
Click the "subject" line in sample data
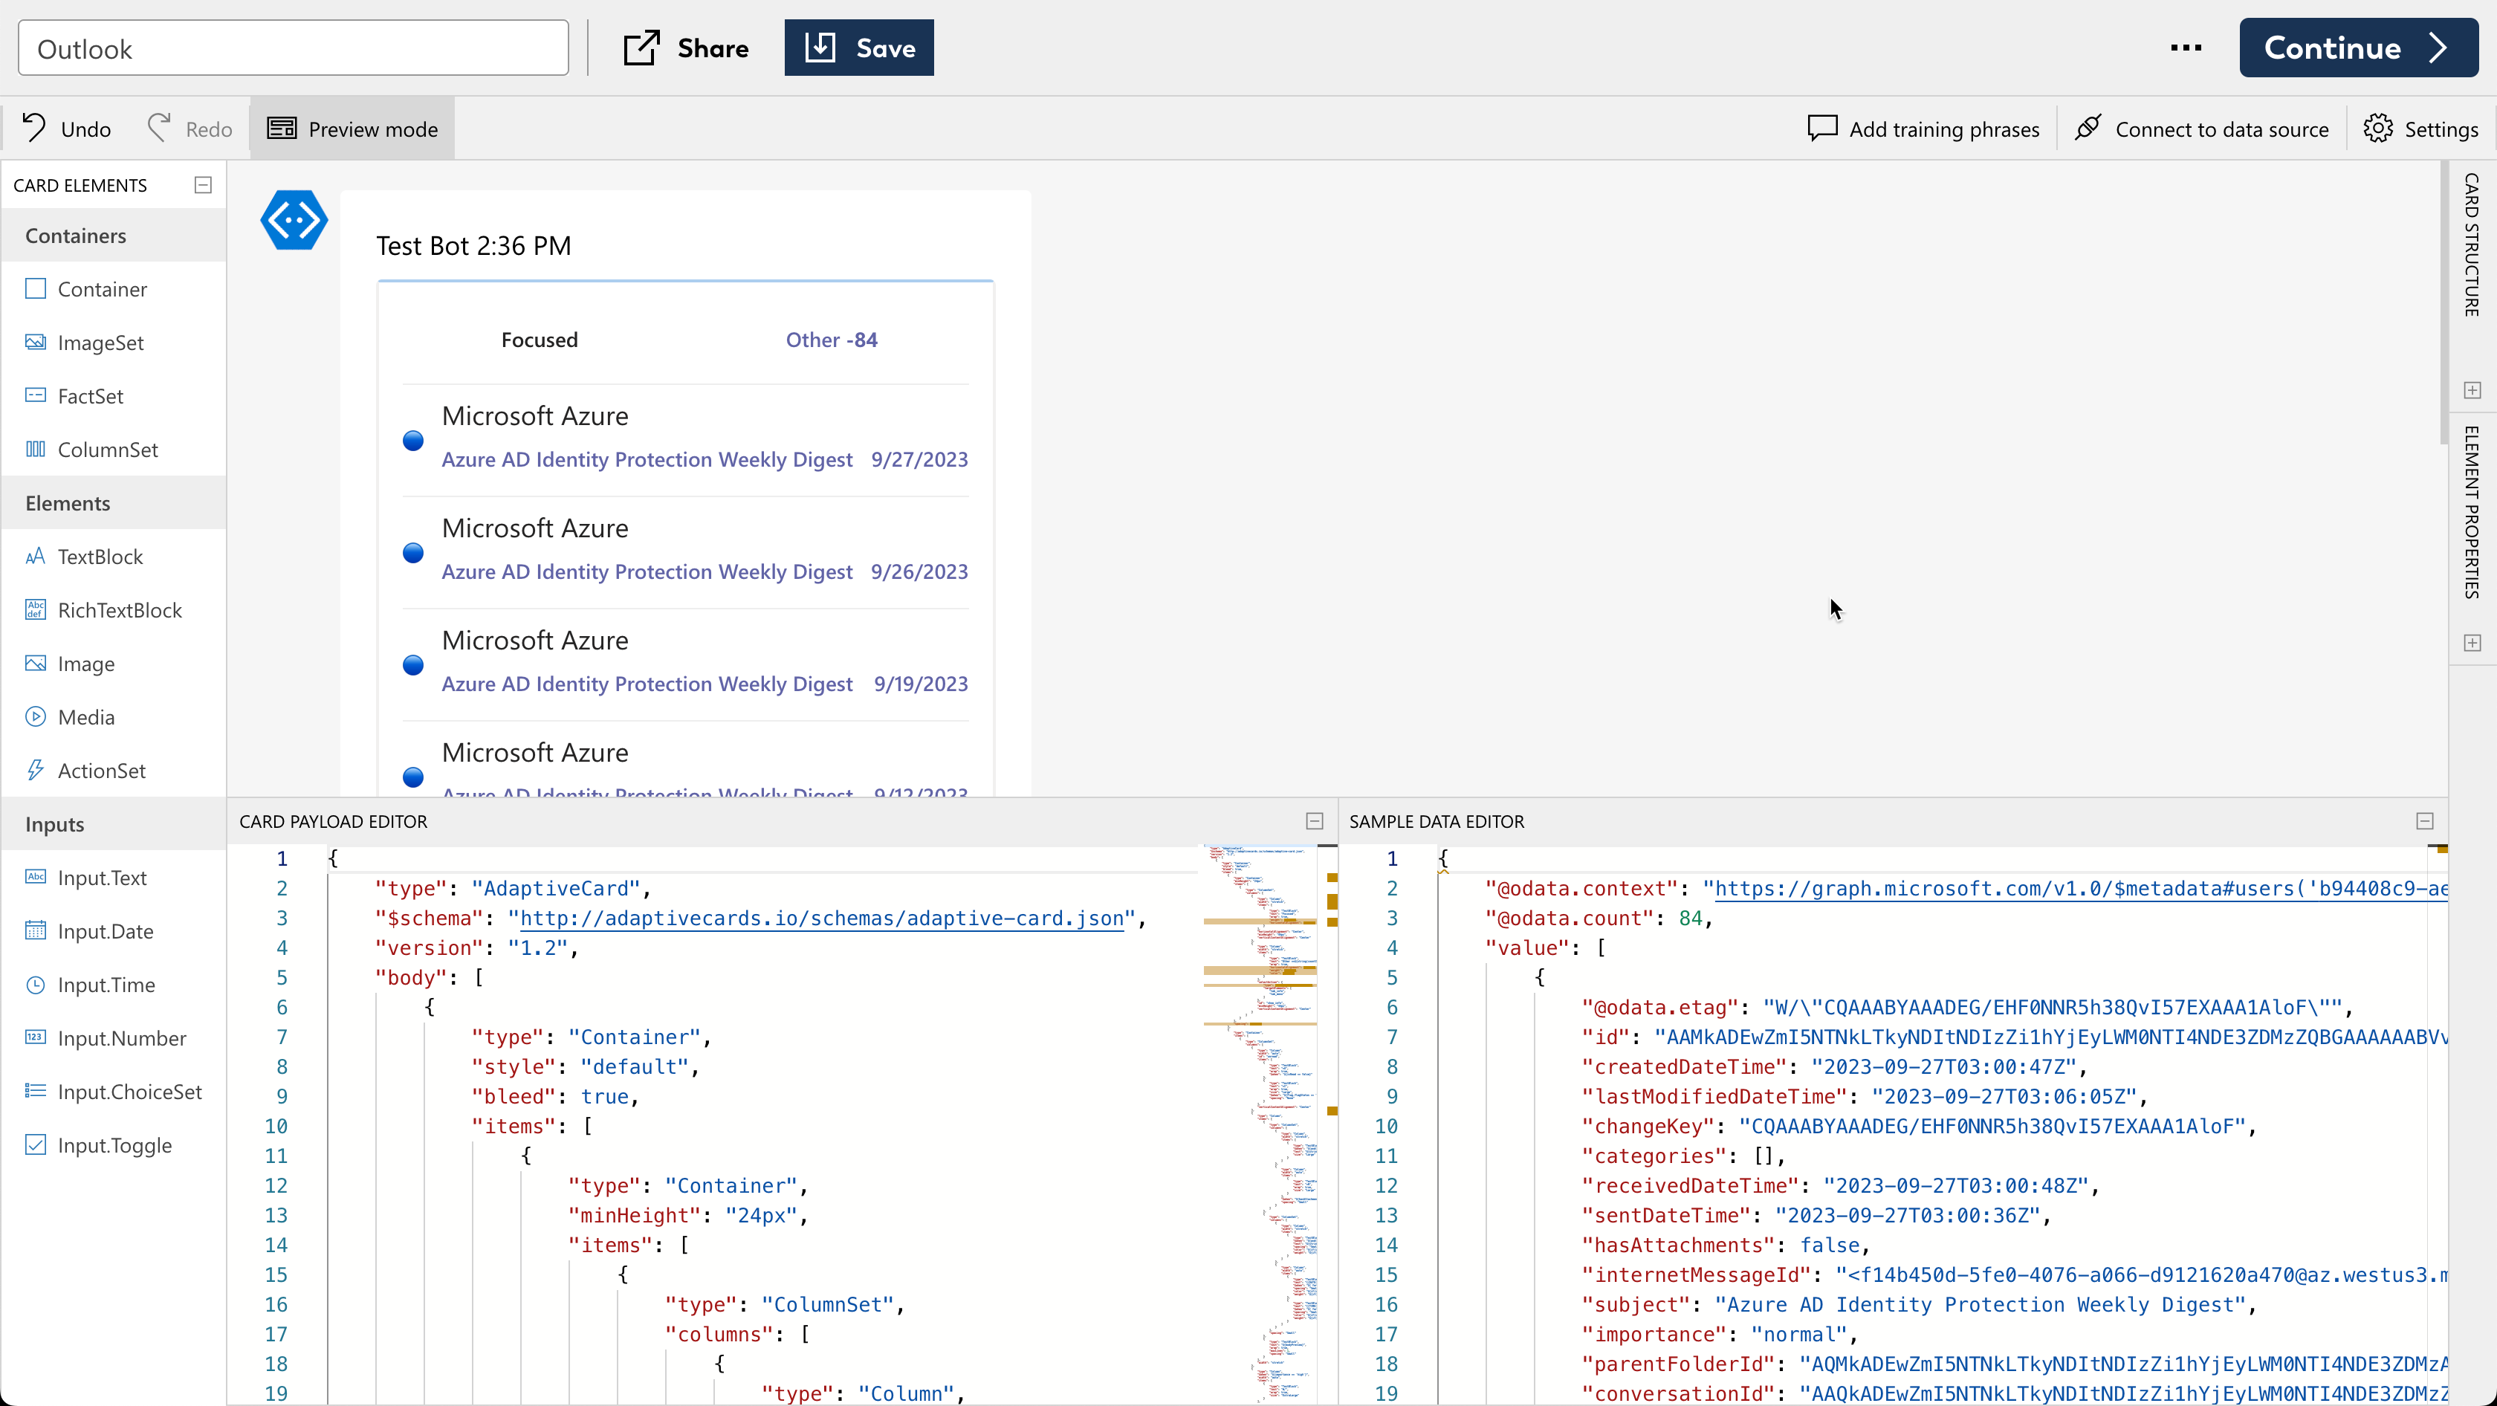point(1920,1304)
